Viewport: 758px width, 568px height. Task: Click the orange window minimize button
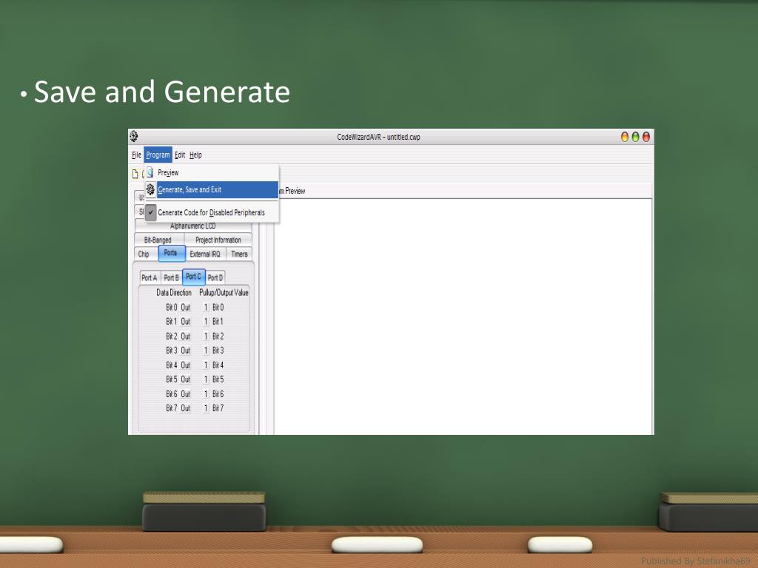[625, 137]
